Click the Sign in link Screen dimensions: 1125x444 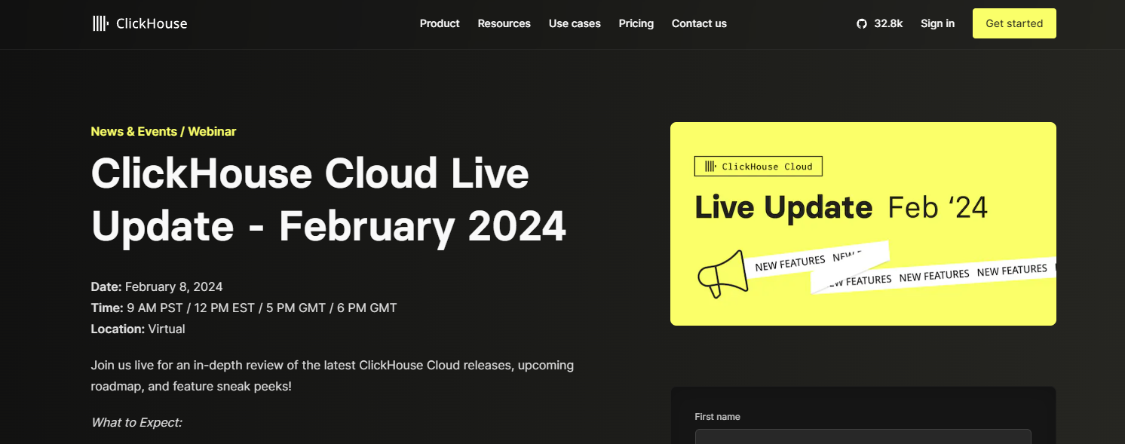click(x=937, y=23)
